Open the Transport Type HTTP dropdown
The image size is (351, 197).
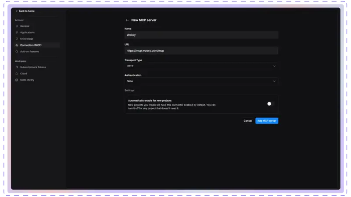click(x=201, y=66)
